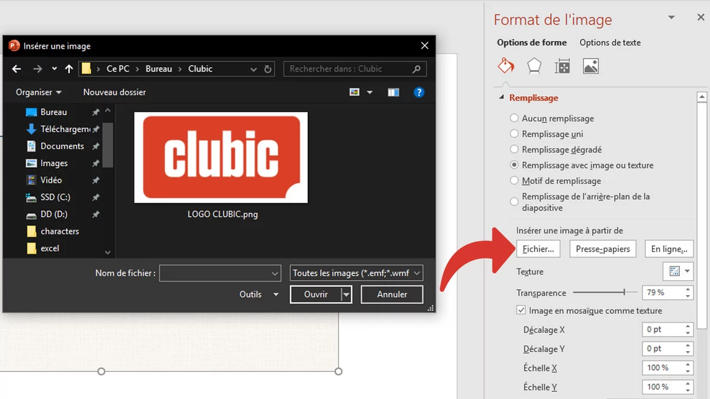Select Clubic in the address path
The width and height of the screenshot is (710, 399).
coord(200,69)
